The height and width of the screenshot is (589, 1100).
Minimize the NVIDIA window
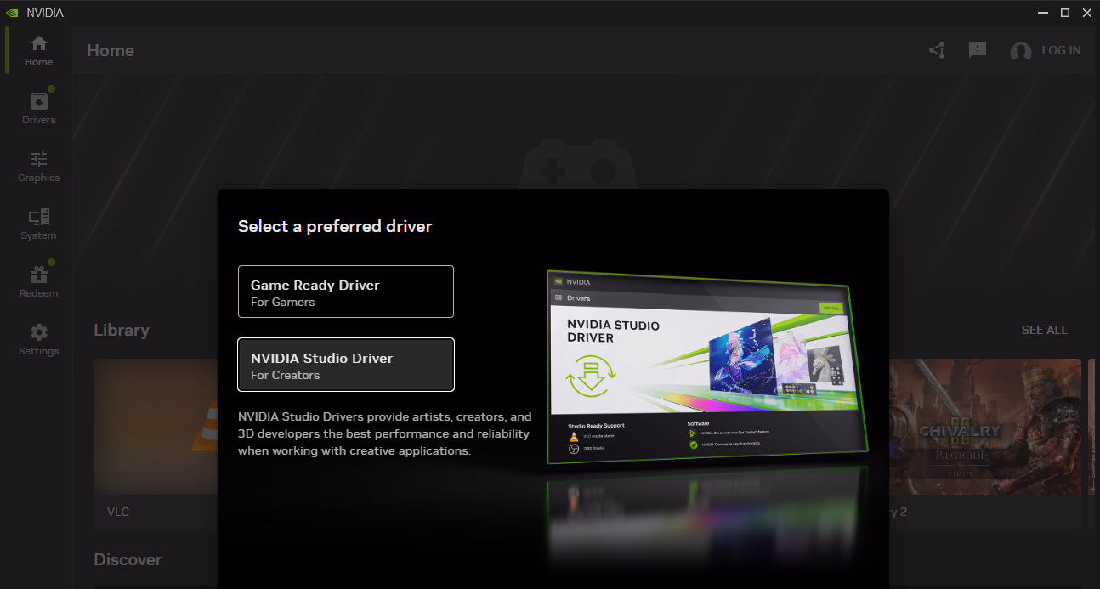pyautogui.click(x=1043, y=13)
